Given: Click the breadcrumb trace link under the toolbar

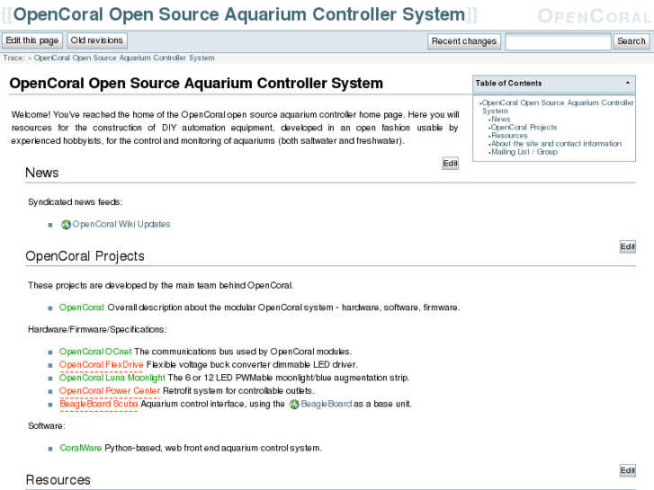Looking at the screenshot, I should point(124,58).
